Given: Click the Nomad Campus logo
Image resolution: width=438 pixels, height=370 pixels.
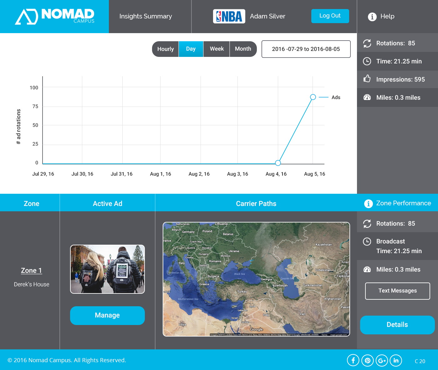Looking at the screenshot, I should (x=55, y=16).
